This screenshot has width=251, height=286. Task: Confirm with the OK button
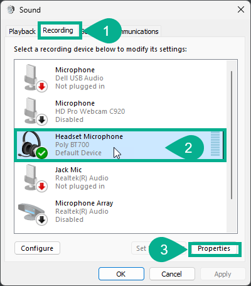click(121, 274)
